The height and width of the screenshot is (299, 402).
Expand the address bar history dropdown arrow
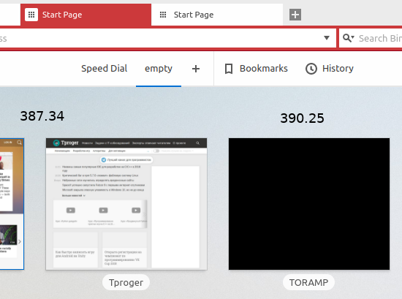click(x=327, y=38)
